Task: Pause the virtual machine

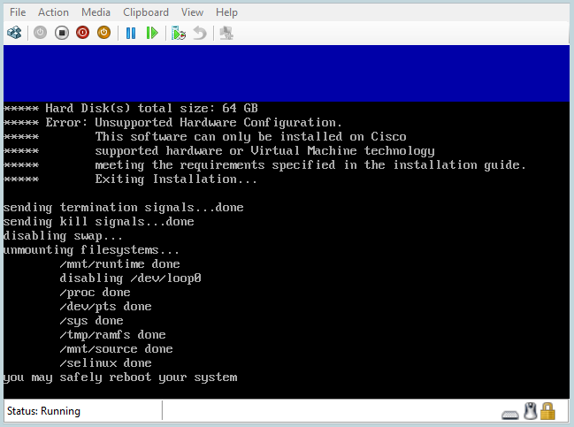Action: [131, 33]
